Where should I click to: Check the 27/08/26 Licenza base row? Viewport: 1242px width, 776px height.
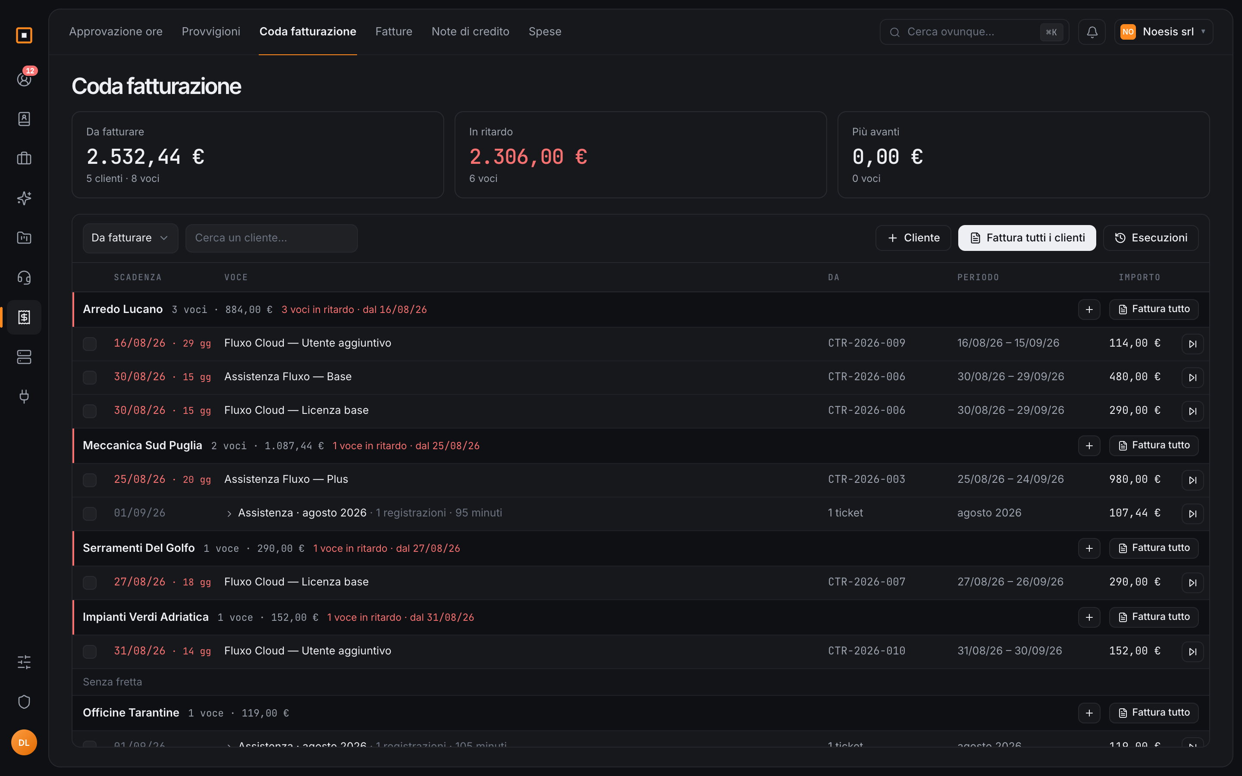coord(90,582)
